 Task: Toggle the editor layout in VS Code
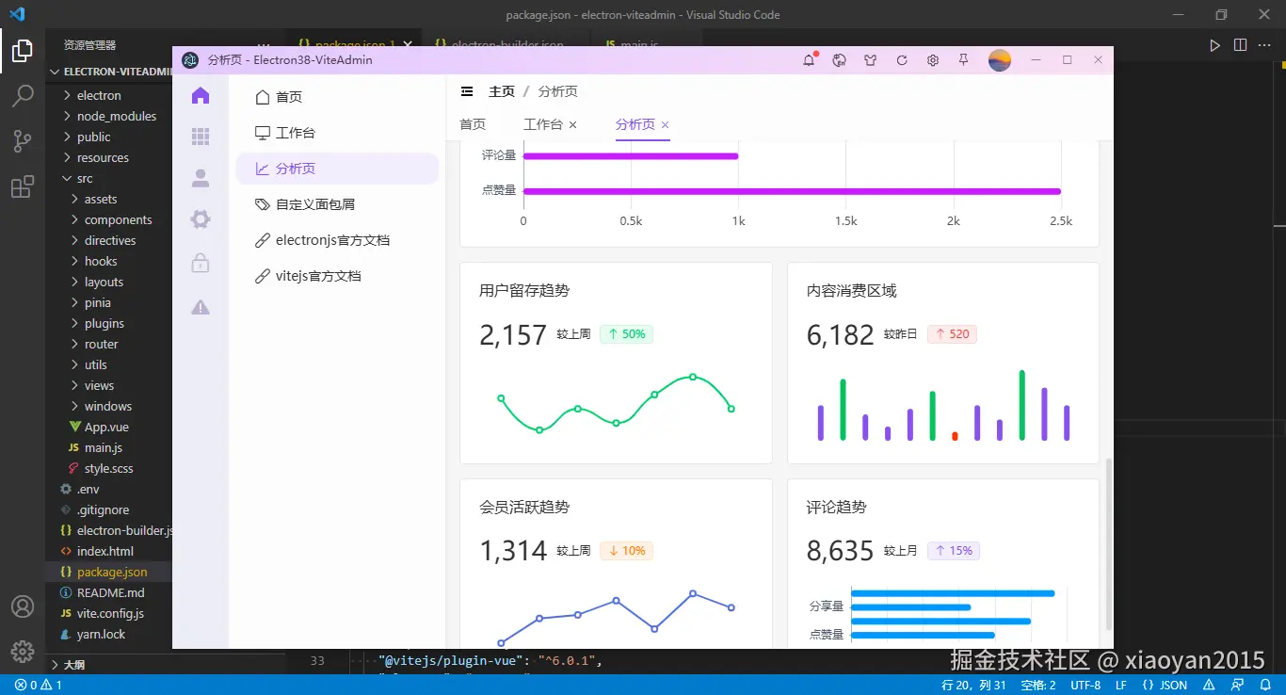(1240, 44)
